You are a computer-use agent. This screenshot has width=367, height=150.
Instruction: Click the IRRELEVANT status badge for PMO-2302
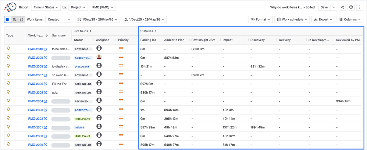click(x=82, y=119)
